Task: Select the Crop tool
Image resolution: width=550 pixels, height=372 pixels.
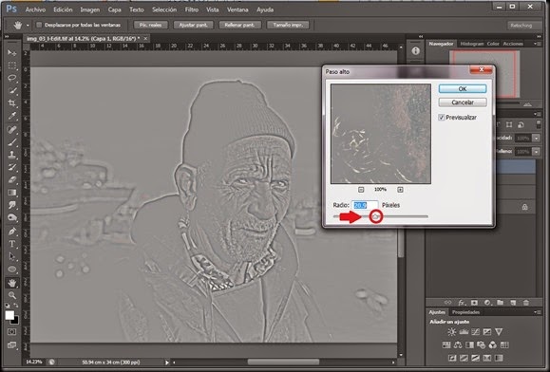Action: pyautogui.click(x=12, y=103)
